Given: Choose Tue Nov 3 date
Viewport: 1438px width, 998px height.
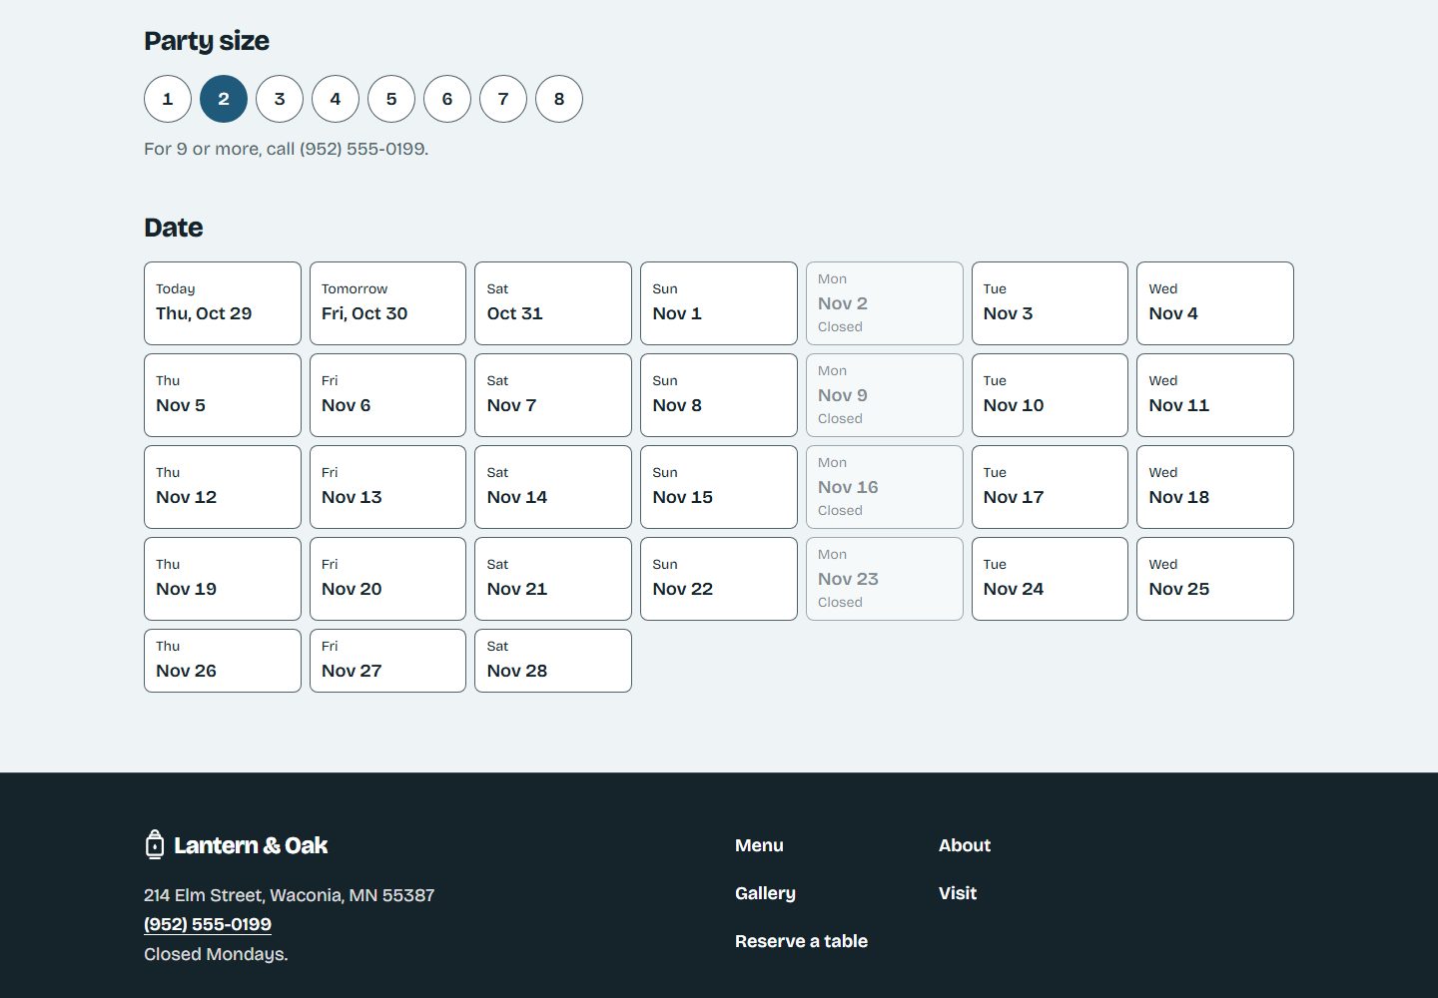Looking at the screenshot, I should coord(1050,303).
